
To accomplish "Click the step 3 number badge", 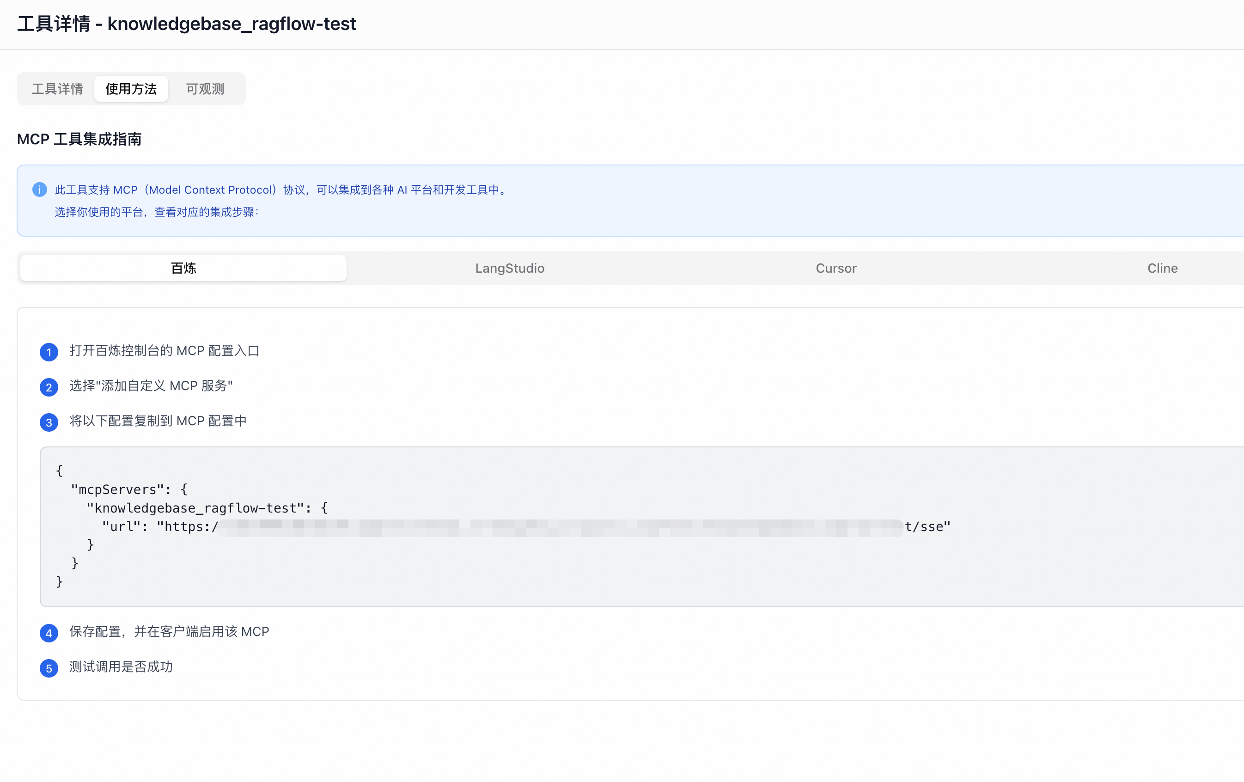I will [x=49, y=422].
